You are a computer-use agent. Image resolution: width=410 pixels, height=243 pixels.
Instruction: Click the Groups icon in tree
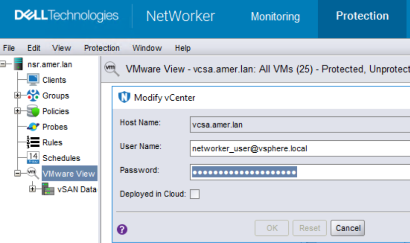[x=33, y=95]
